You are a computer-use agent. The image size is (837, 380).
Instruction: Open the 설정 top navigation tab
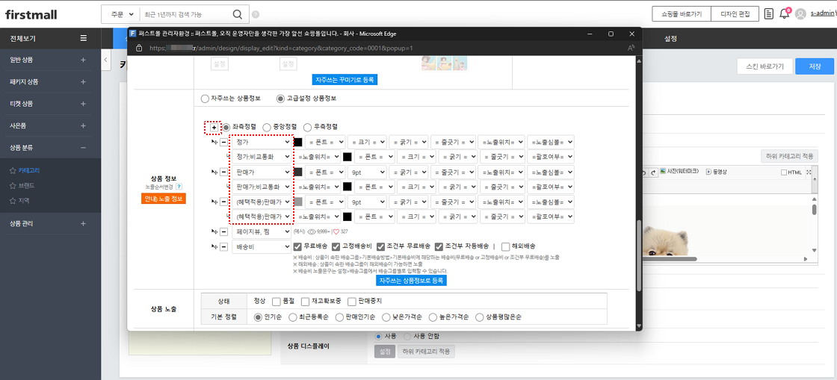click(670, 38)
